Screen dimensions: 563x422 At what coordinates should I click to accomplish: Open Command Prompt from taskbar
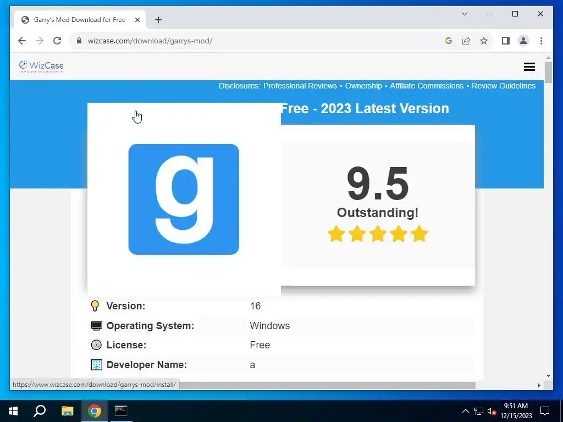(121, 411)
